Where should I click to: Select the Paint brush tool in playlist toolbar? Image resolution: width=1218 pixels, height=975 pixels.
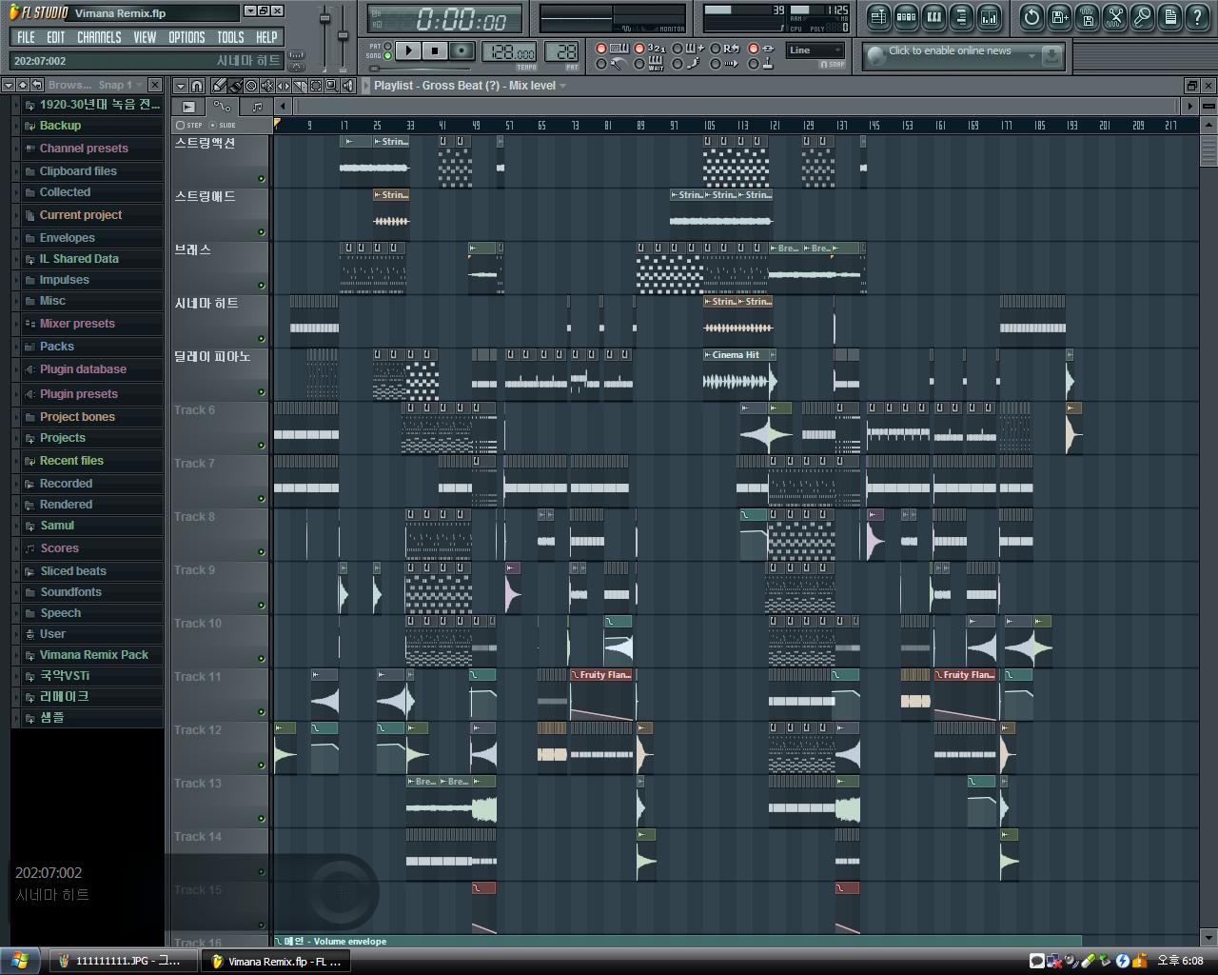pos(236,86)
